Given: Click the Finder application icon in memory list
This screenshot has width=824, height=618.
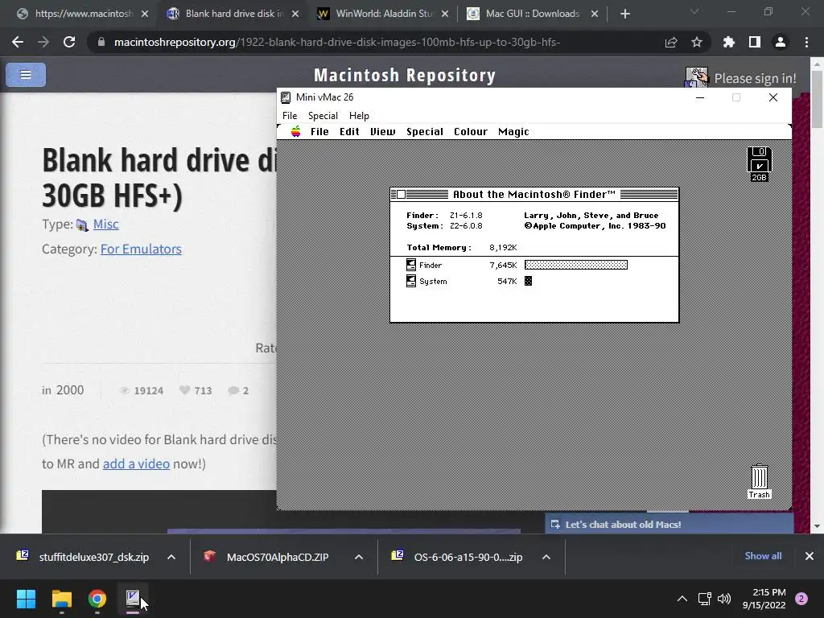Looking at the screenshot, I should pyautogui.click(x=411, y=265).
